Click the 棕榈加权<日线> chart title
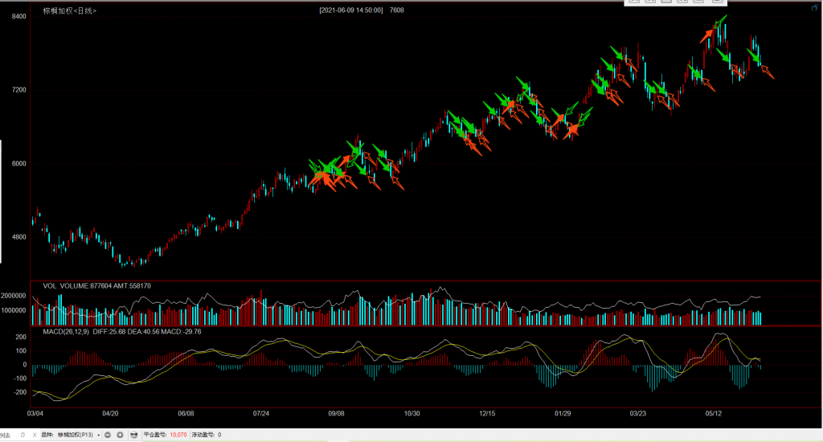The width and height of the screenshot is (823, 442). (69, 10)
